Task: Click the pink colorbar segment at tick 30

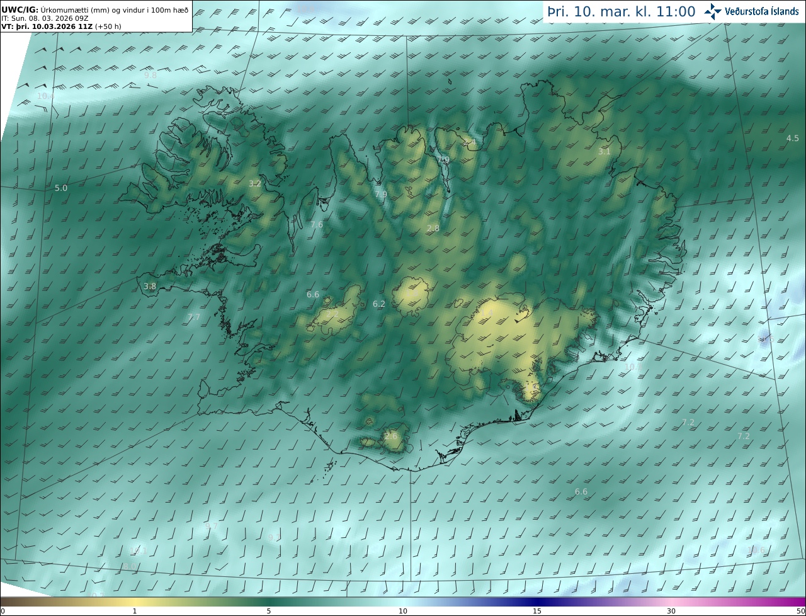Action: (x=671, y=602)
